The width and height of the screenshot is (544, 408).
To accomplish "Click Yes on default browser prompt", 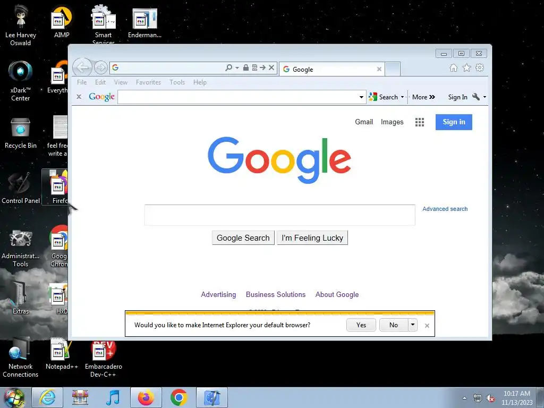I will (361, 325).
